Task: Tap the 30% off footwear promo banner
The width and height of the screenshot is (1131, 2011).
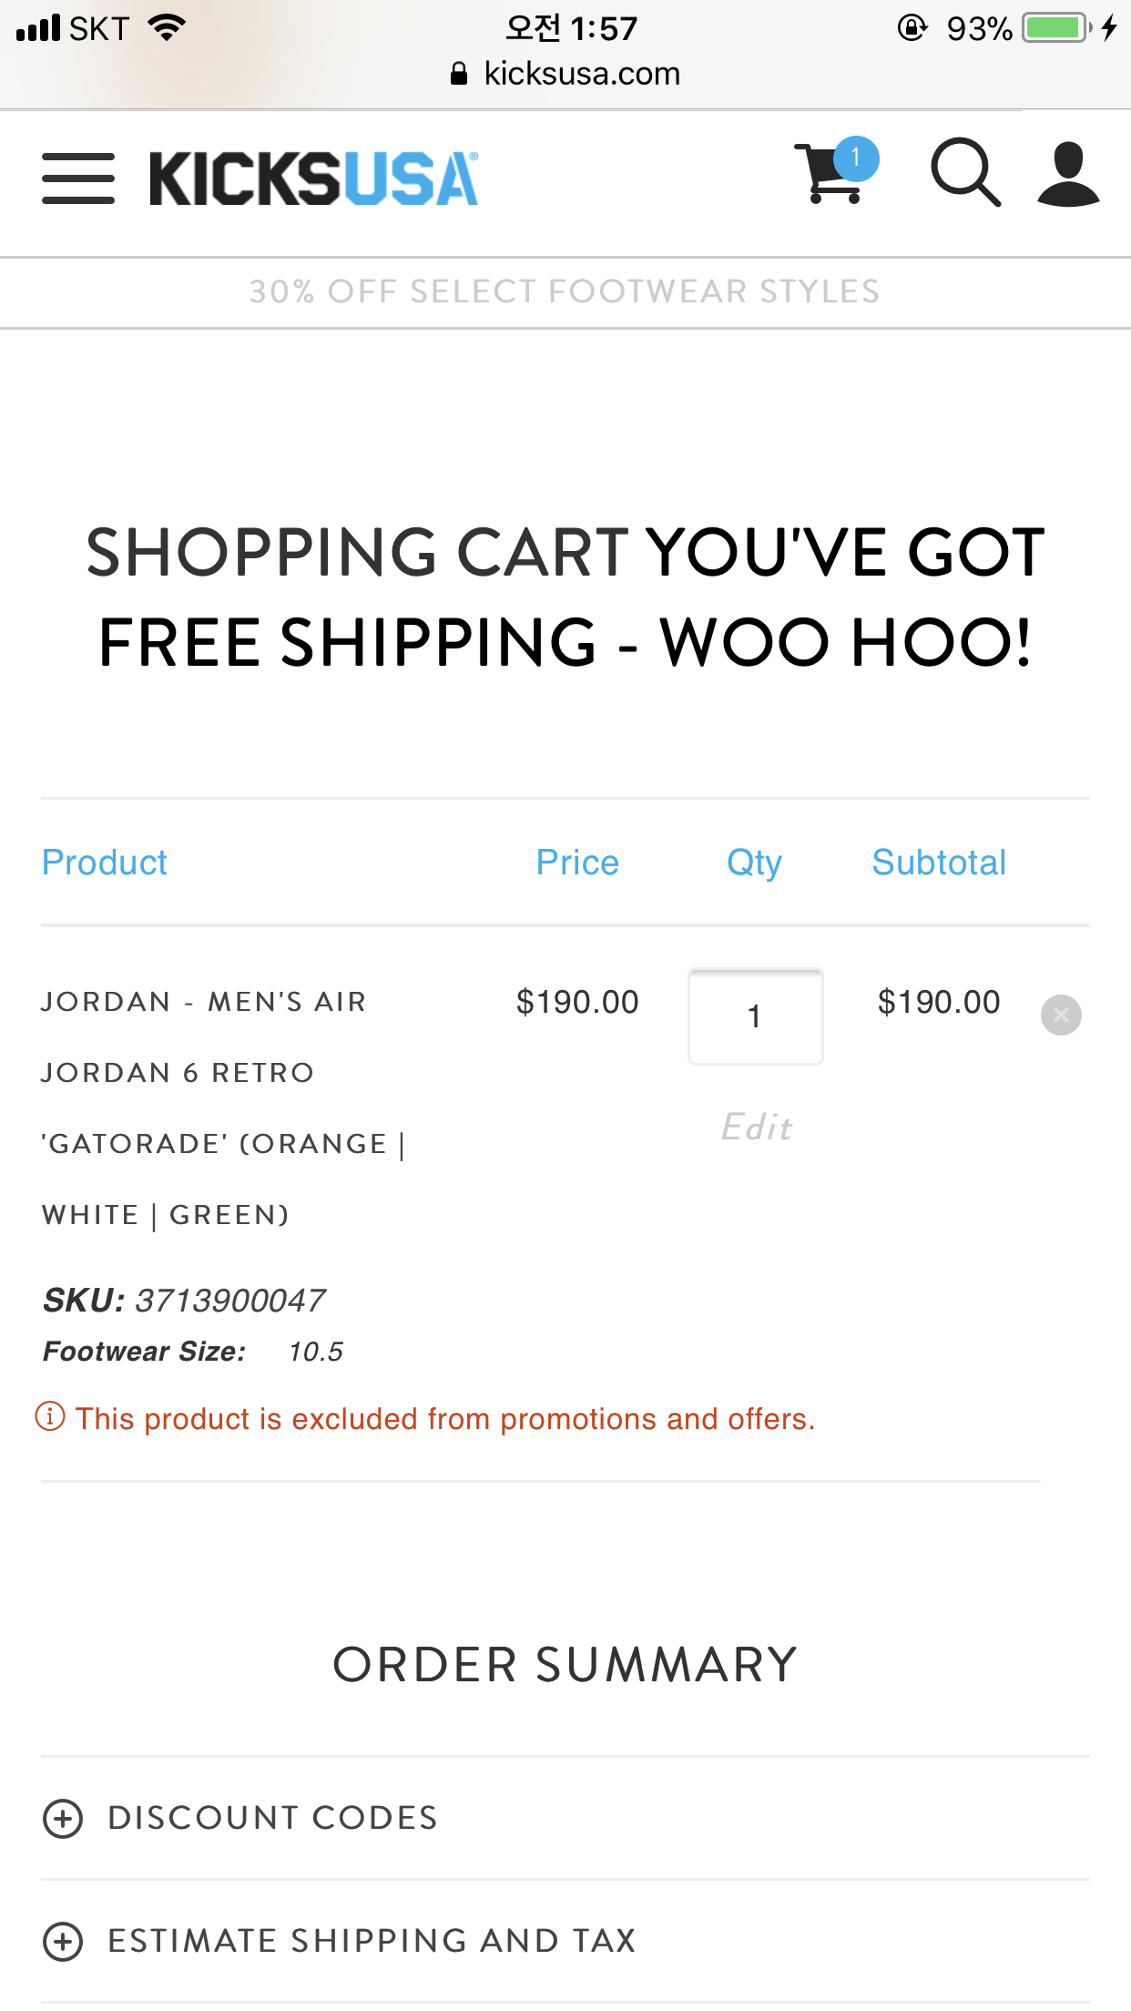Action: [565, 291]
